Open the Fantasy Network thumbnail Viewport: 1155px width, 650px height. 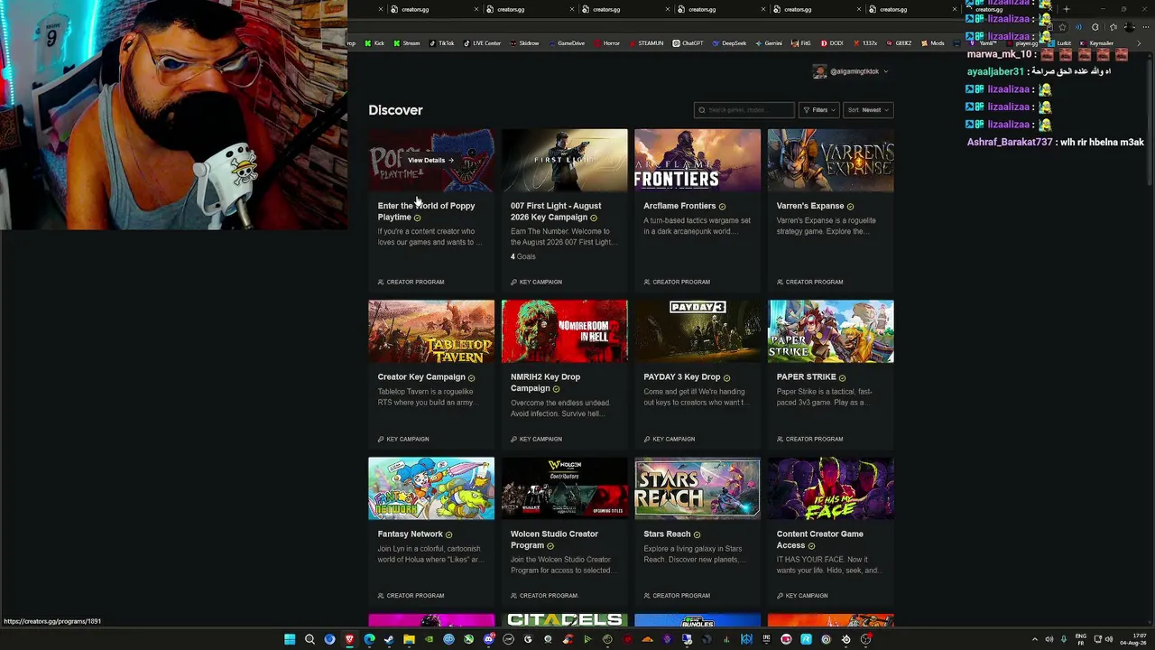[431, 488]
